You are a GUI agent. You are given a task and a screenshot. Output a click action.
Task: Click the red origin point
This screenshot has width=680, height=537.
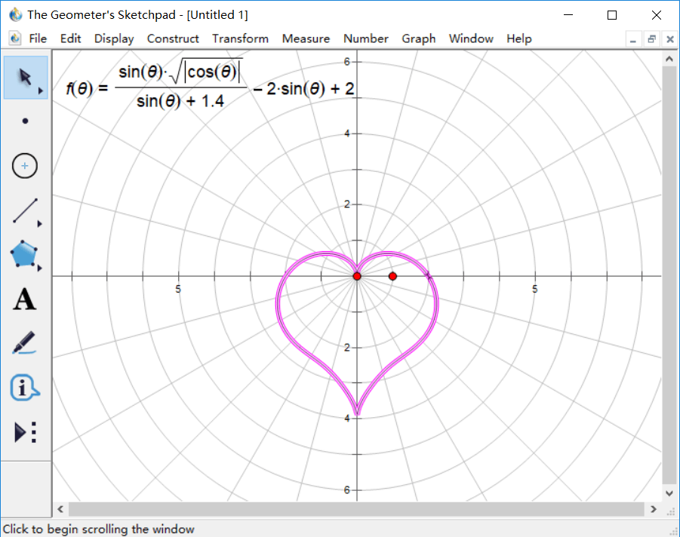click(357, 277)
